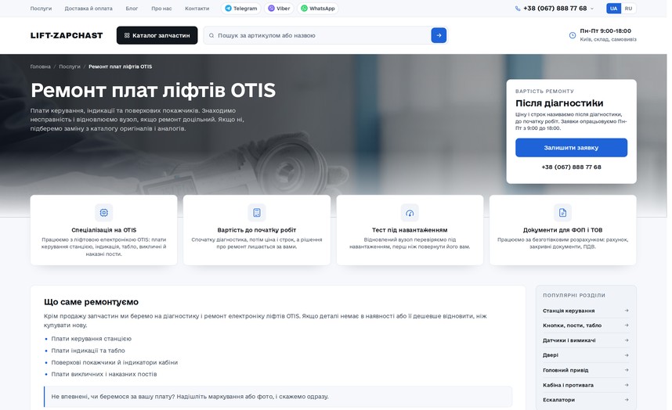Click the LIFT-ZAPCHAST logo
672x410 pixels.
click(67, 35)
